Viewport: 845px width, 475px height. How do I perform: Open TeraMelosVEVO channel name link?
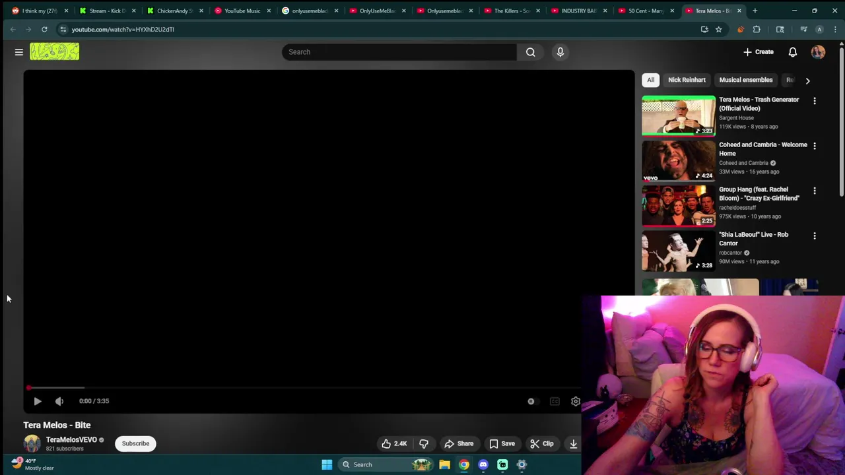pyautogui.click(x=71, y=439)
